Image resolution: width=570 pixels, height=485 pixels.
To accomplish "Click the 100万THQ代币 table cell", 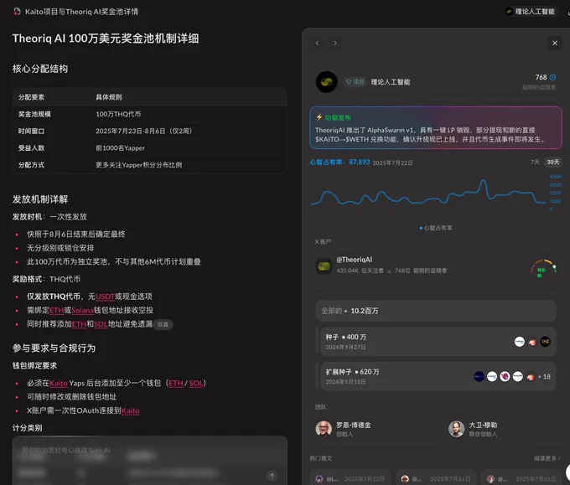I will pos(118,115).
